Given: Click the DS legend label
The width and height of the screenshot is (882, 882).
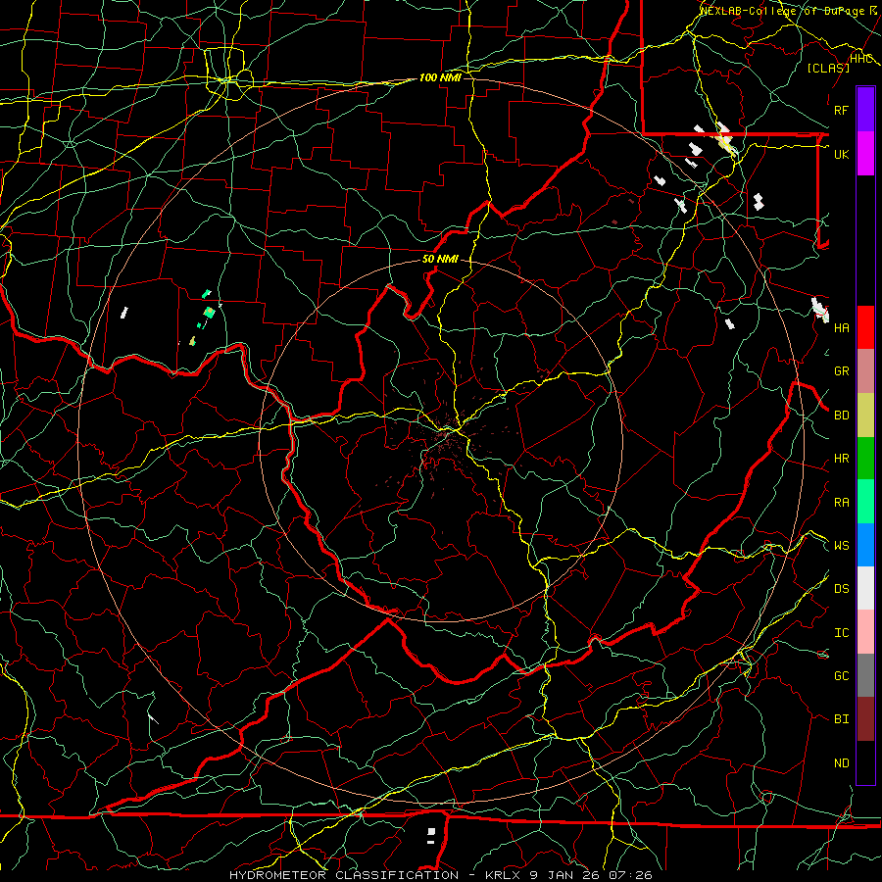Looking at the screenshot, I should [841, 589].
